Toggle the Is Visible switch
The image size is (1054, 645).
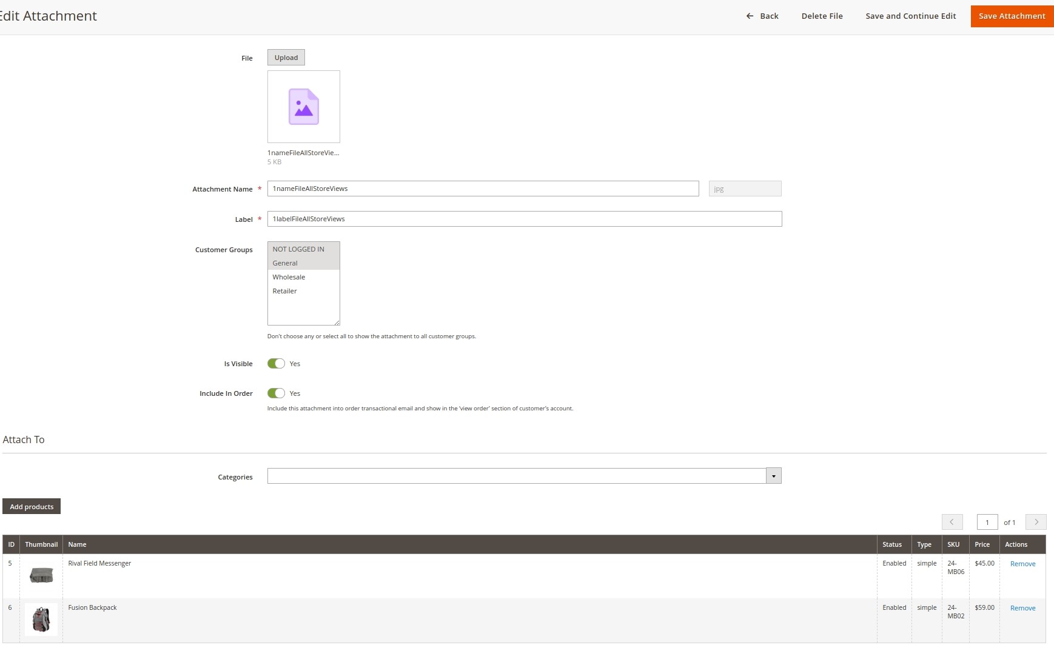276,364
